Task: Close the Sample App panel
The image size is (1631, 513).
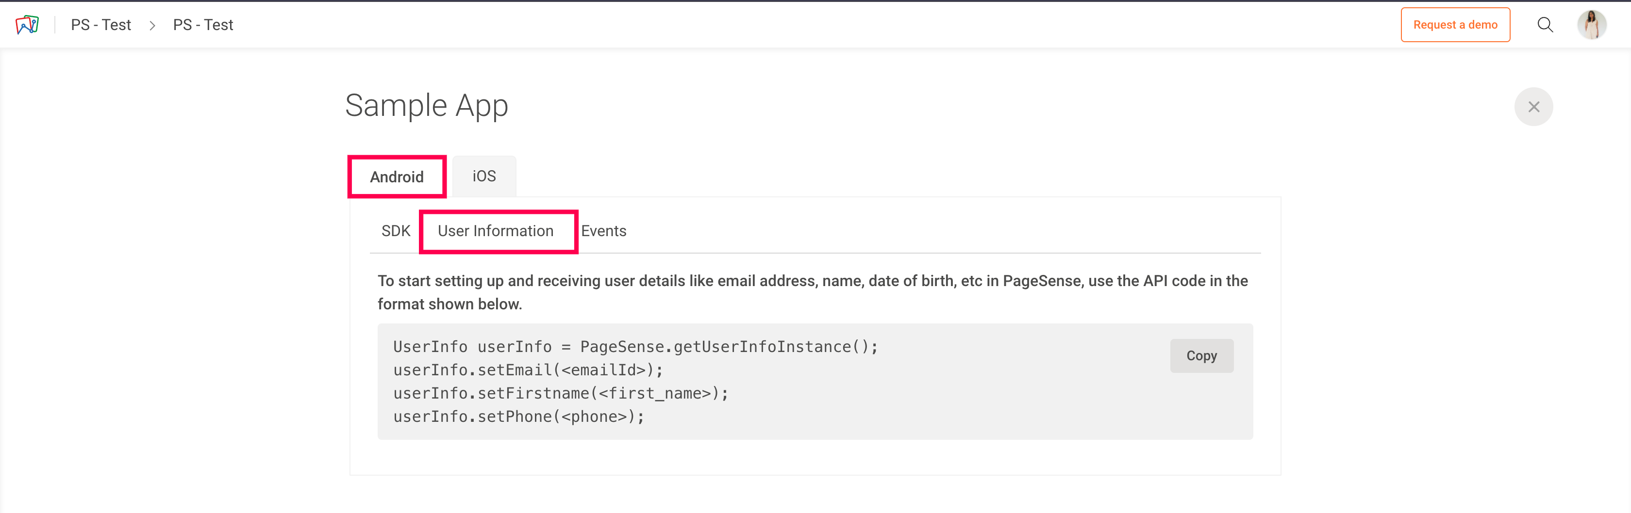Action: pyautogui.click(x=1533, y=107)
